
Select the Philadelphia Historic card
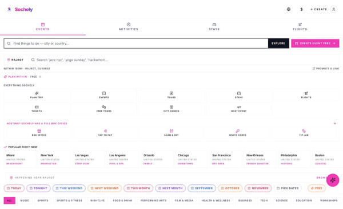[x=294, y=159]
